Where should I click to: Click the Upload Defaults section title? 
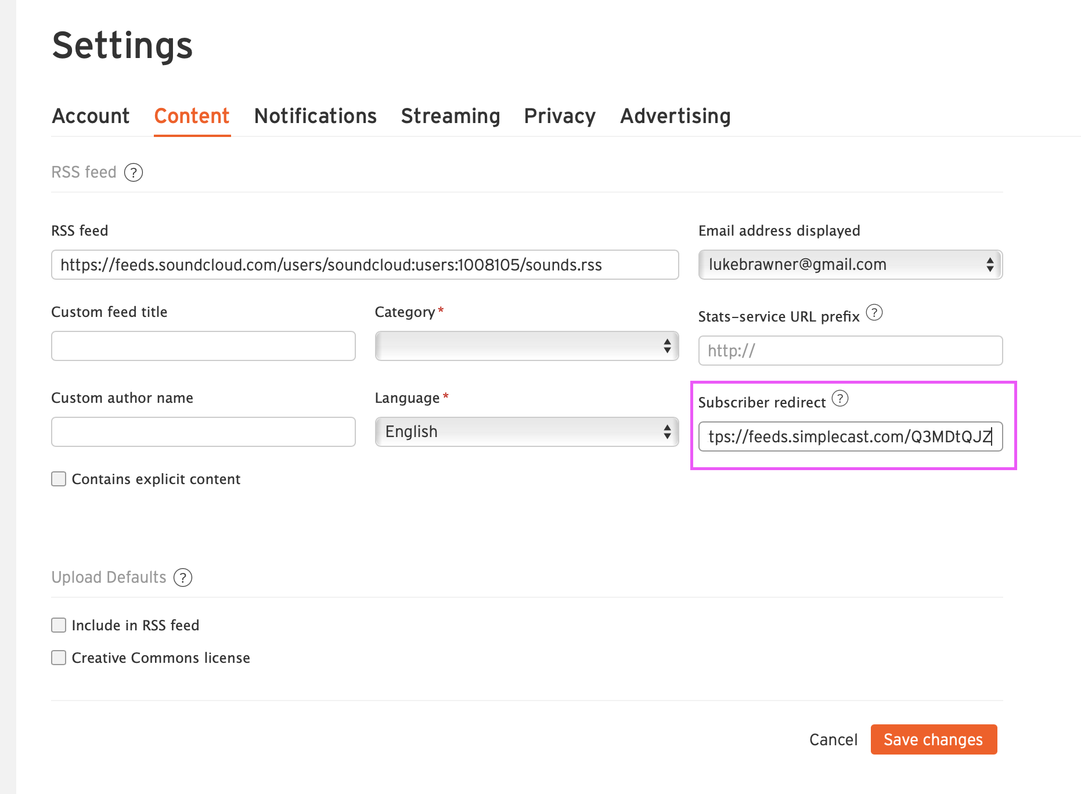pyautogui.click(x=109, y=578)
